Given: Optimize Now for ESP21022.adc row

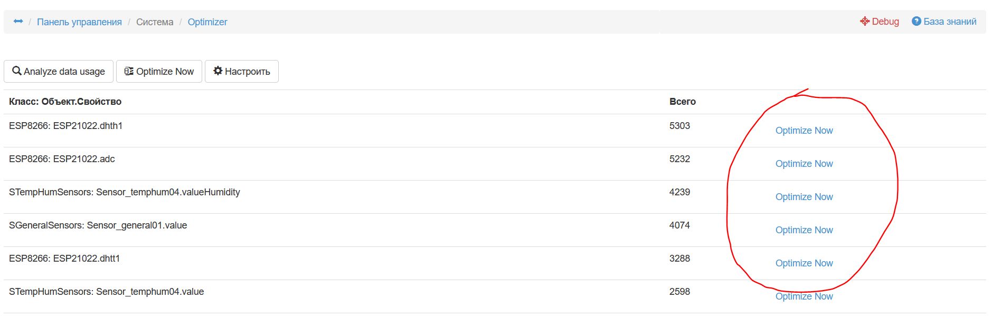Looking at the screenshot, I should [804, 164].
